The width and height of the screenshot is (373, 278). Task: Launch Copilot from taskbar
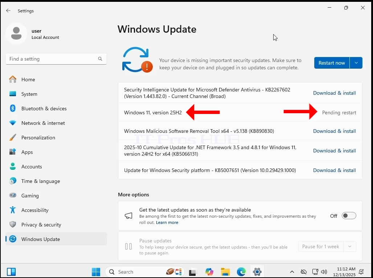coord(209,272)
